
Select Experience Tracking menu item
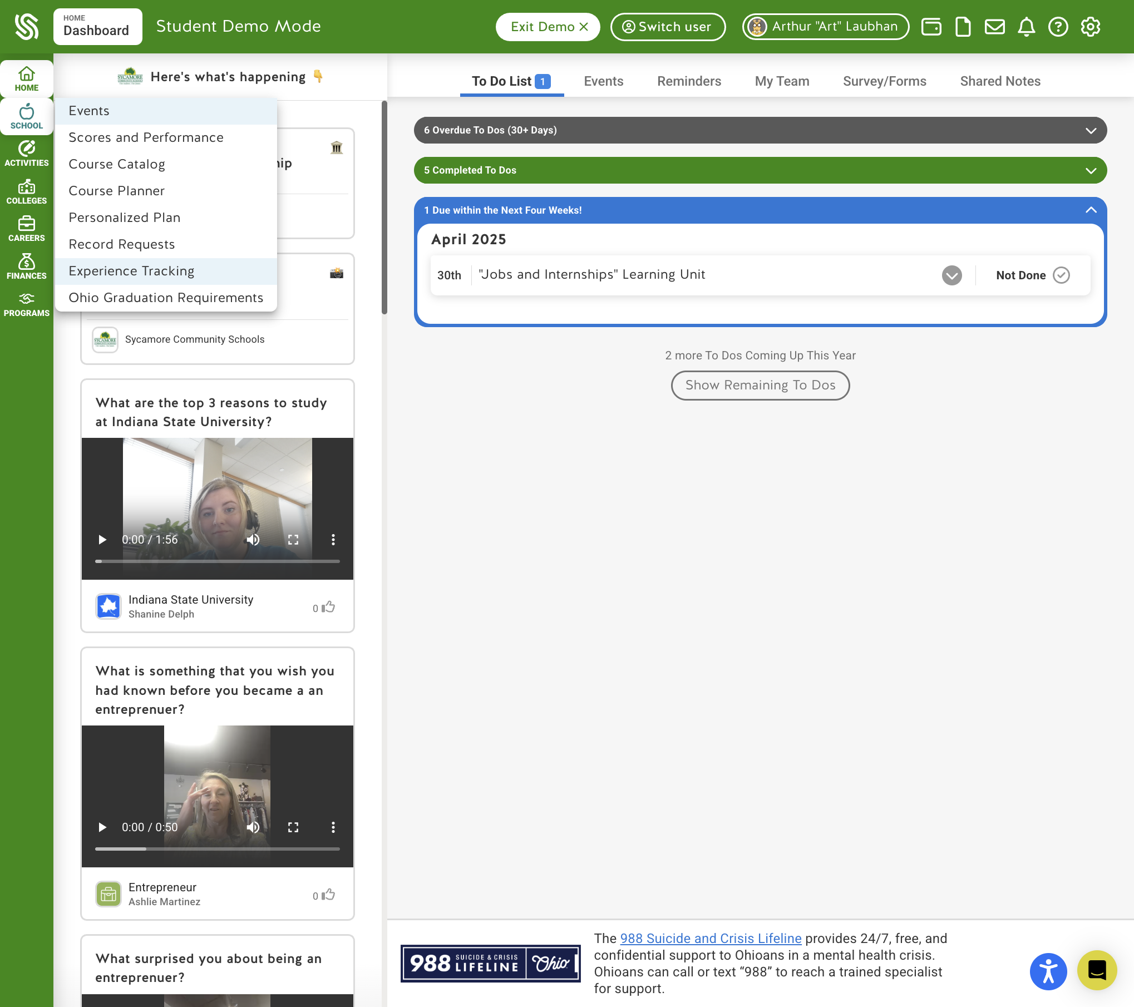click(166, 271)
